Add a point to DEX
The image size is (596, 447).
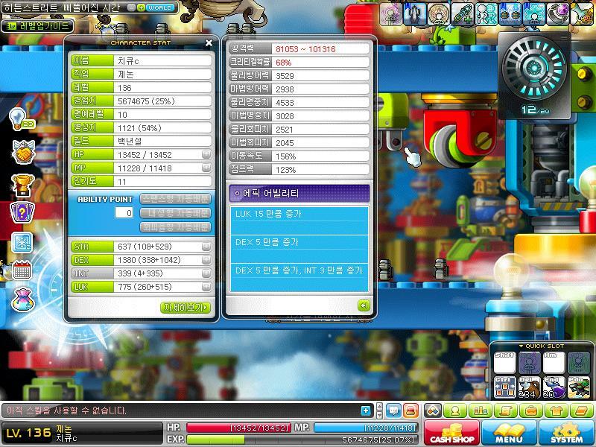tap(206, 260)
